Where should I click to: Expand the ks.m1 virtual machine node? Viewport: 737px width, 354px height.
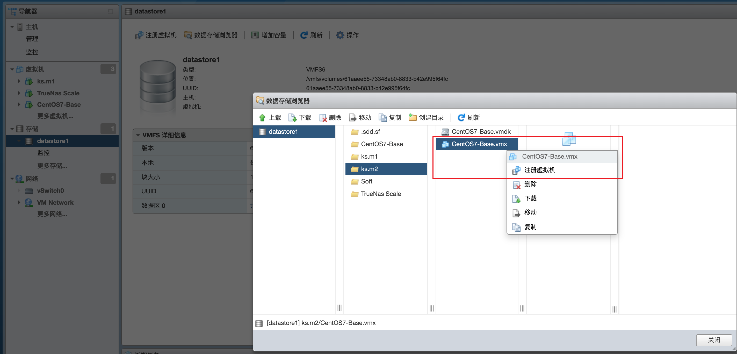pyautogui.click(x=19, y=81)
